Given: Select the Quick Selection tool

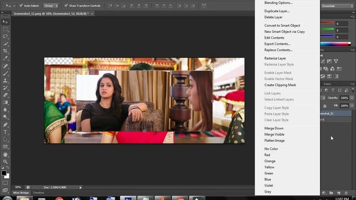Looking at the screenshot, I should click(x=5, y=43).
